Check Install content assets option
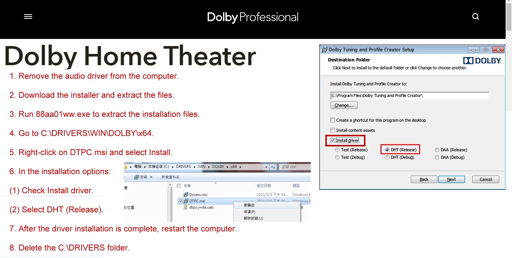 click(x=332, y=130)
